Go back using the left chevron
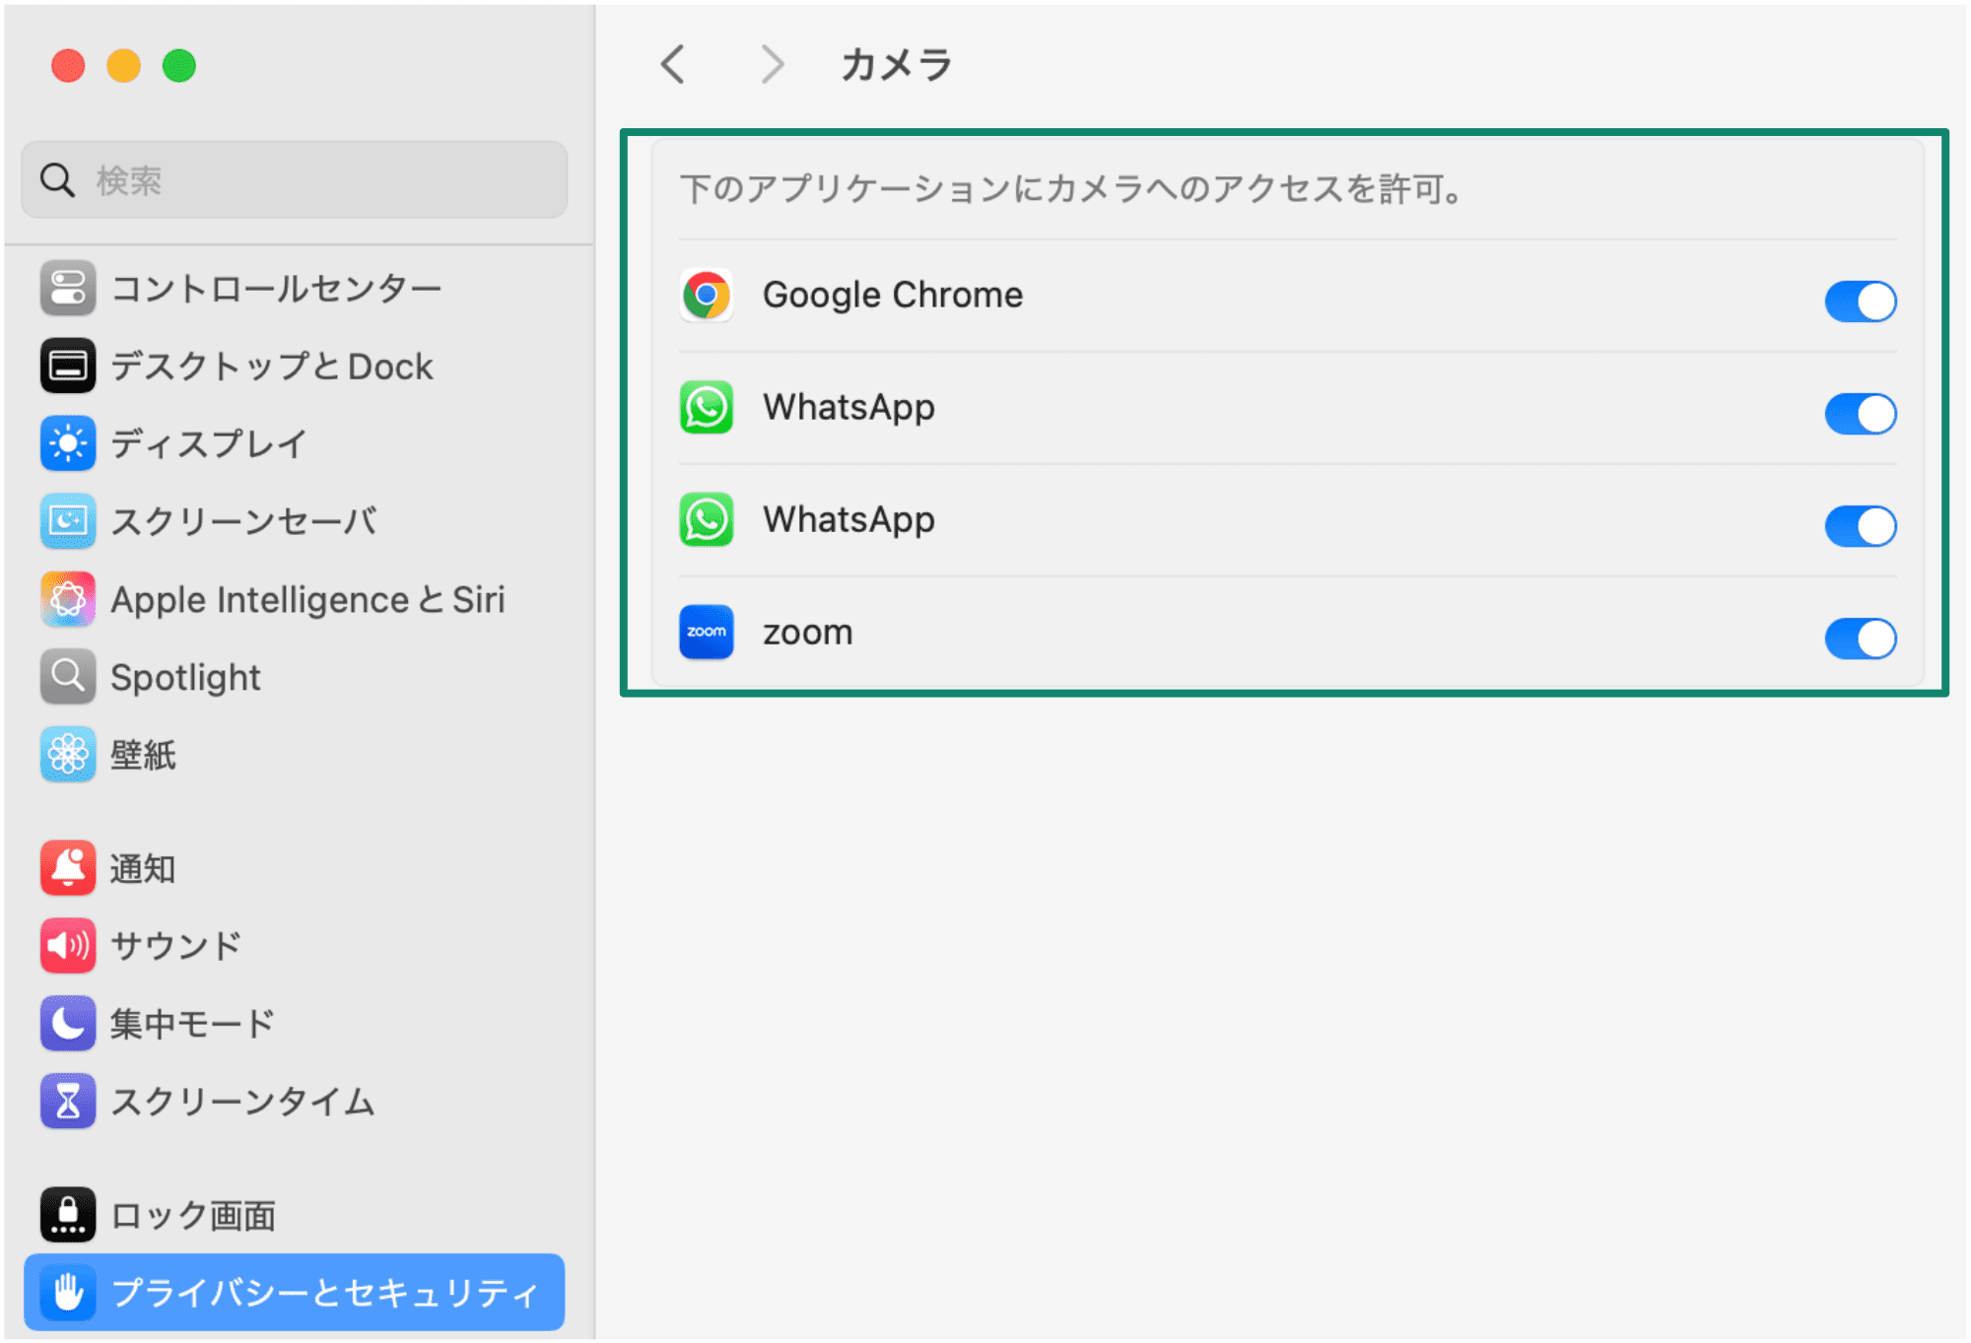The image size is (1971, 1343). [673, 65]
